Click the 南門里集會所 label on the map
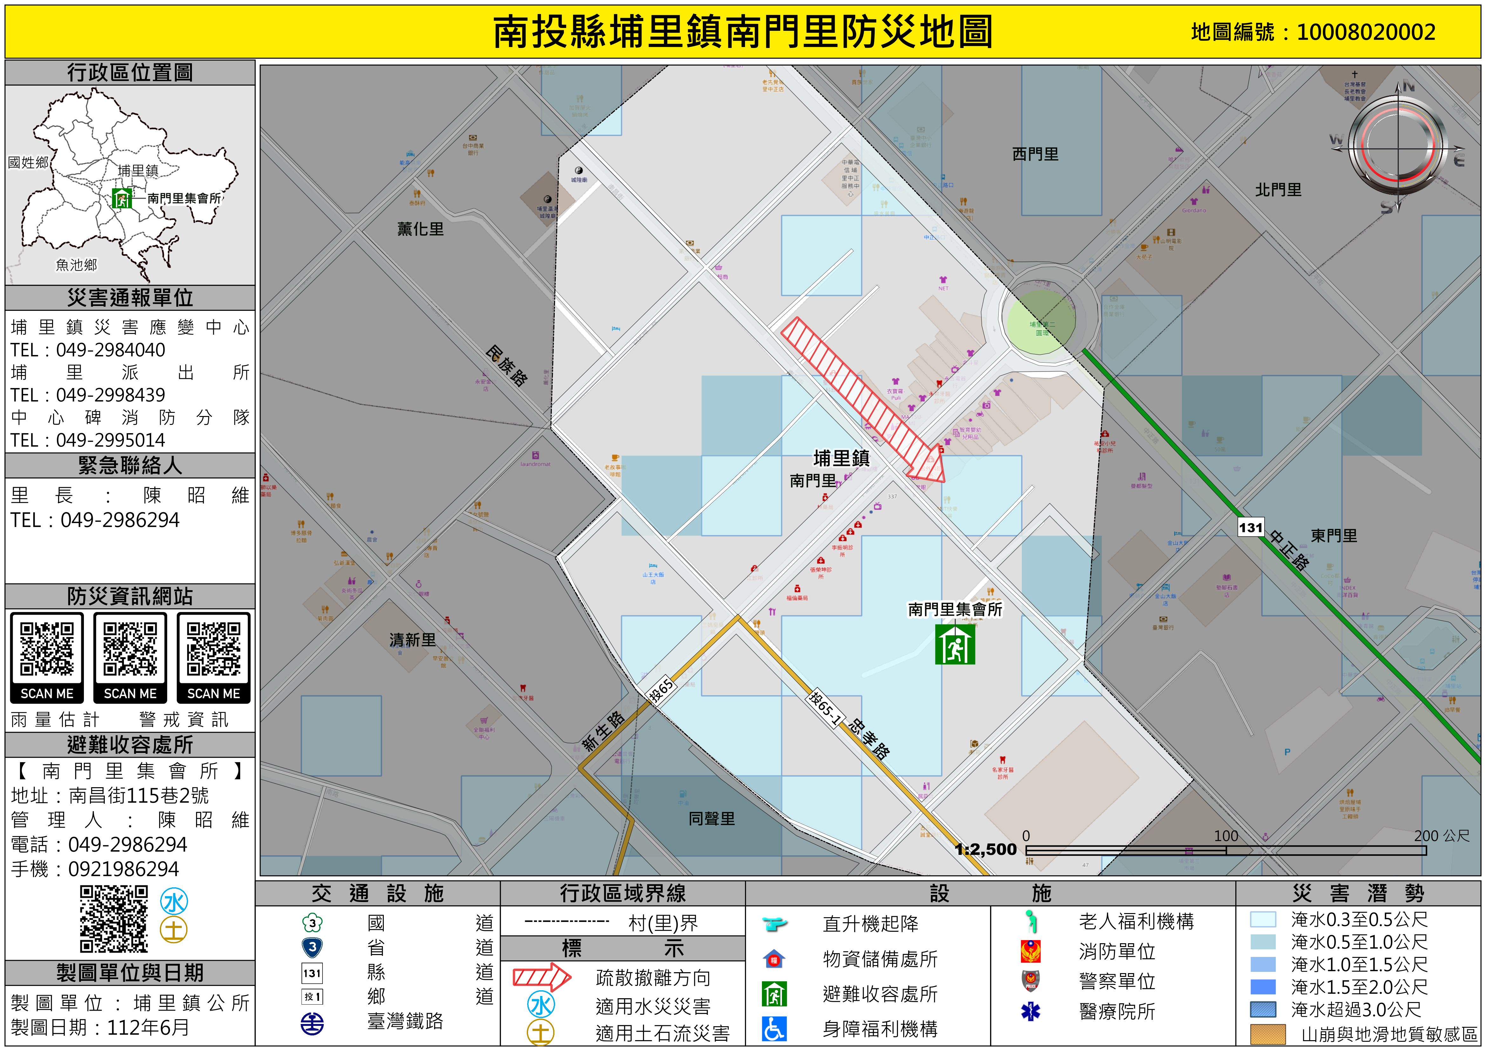Image resolution: width=1486 pixels, height=1051 pixels. (955, 609)
